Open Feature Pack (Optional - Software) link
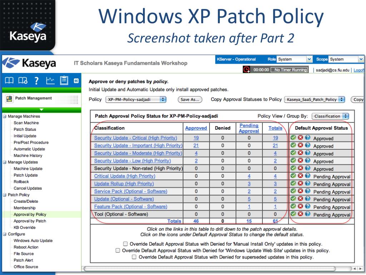 pos(131,207)
